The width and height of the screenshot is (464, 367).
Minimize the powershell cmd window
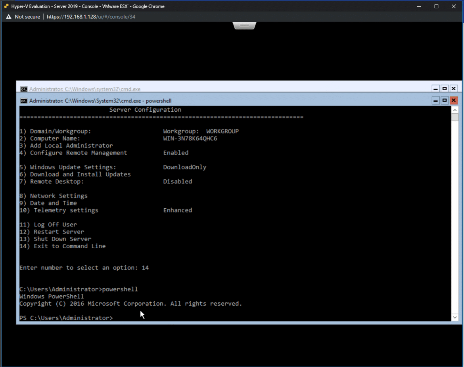[435, 101]
